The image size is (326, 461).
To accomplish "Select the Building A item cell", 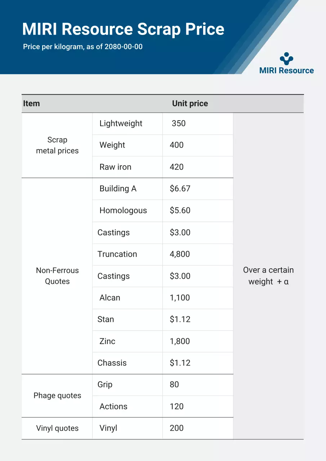I will click(118, 189).
